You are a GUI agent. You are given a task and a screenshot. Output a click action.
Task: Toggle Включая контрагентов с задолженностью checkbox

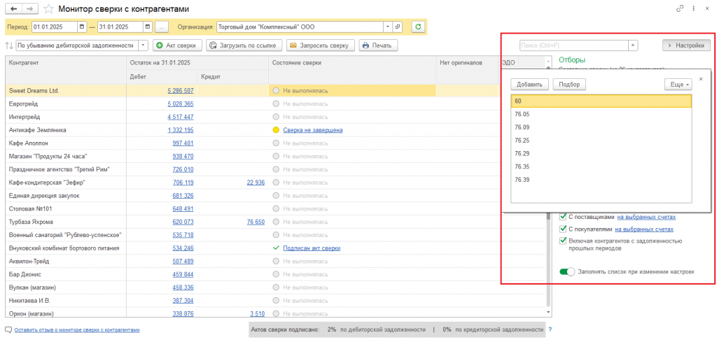click(x=563, y=241)
